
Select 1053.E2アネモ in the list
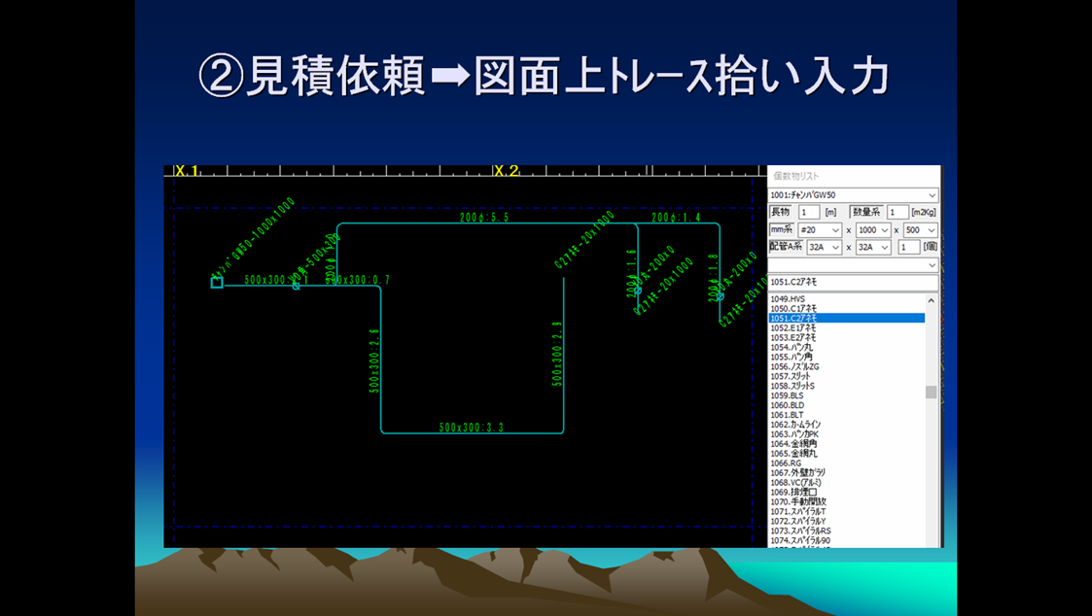847,337
